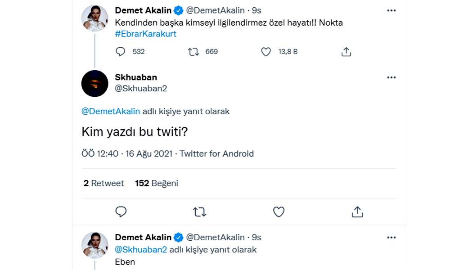Open Demet Akalin's profile avatar at the bottom

94,245
